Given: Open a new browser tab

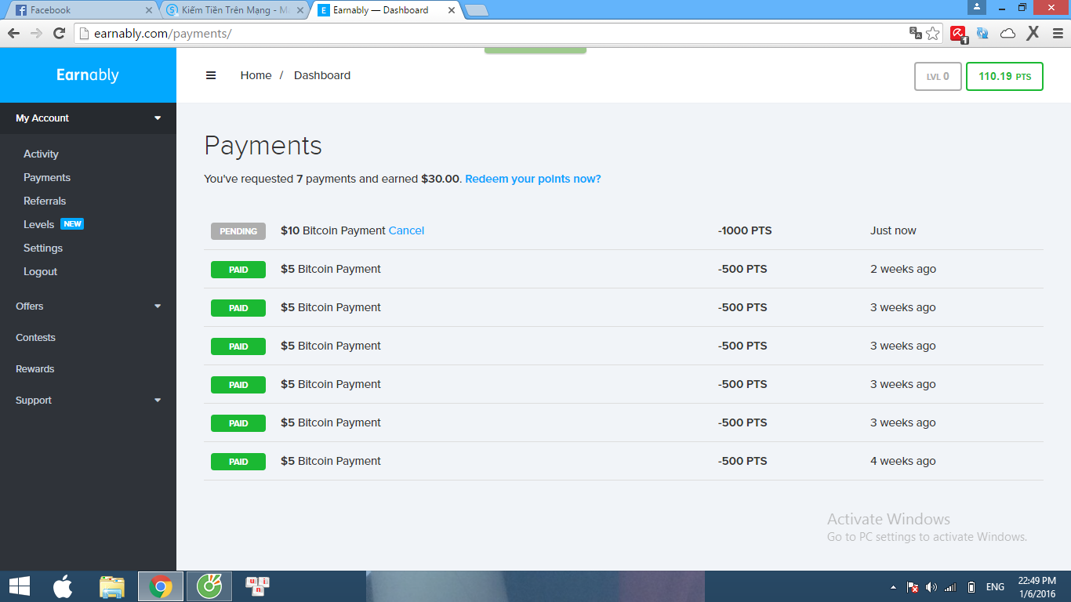Looking at the screenshot, I should click(476, 10).
